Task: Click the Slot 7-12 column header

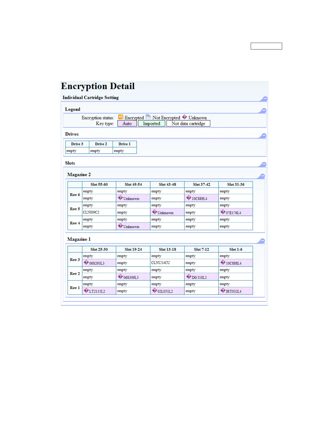Action: 201,249
